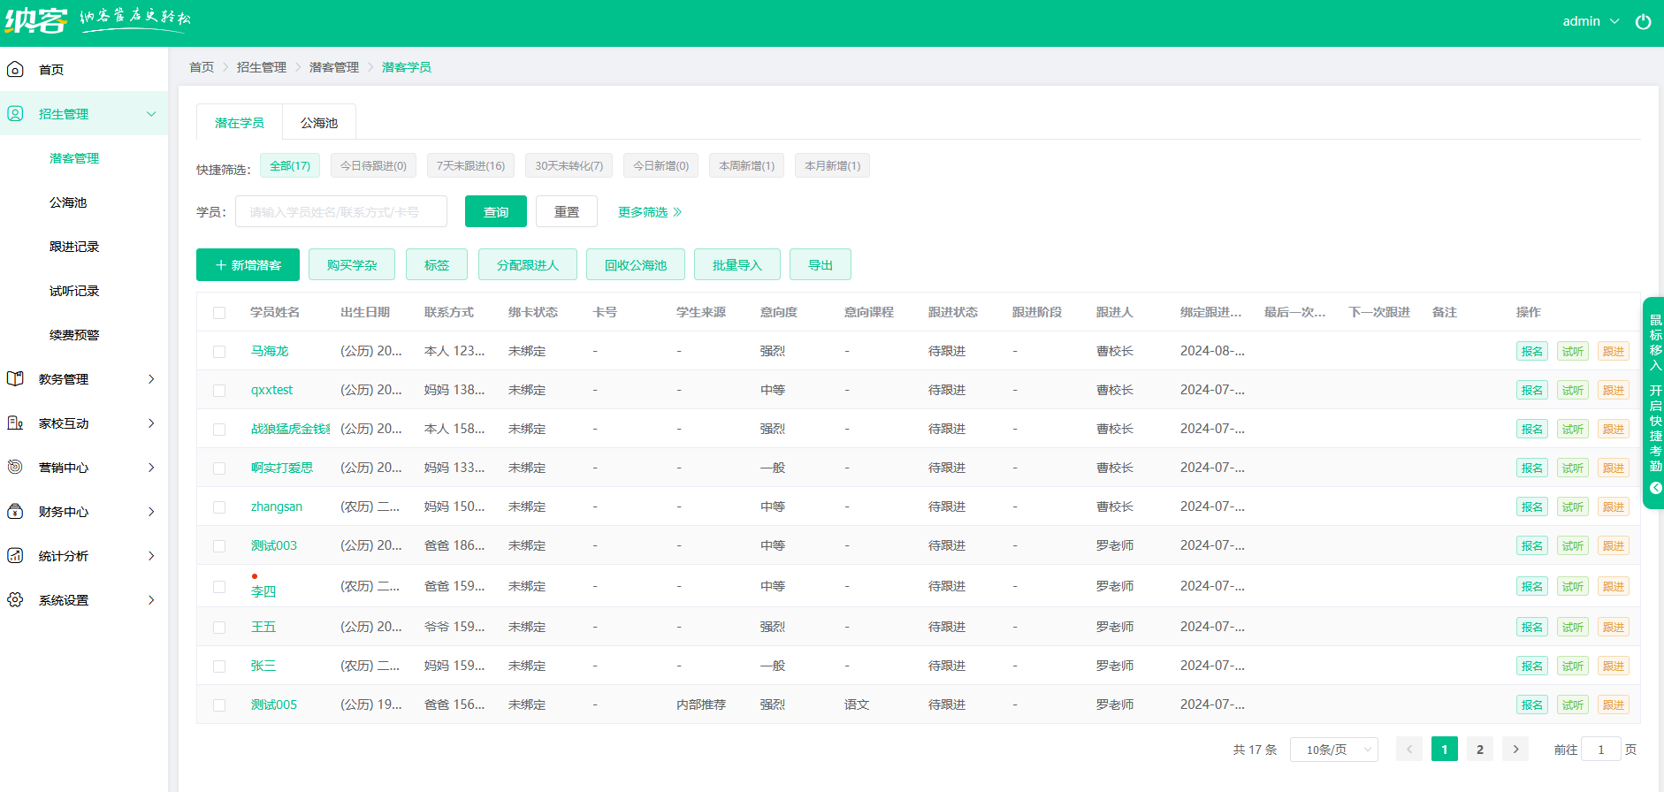
Task: Check the row checkbox for 测试003
Action: tap(219, 546)
